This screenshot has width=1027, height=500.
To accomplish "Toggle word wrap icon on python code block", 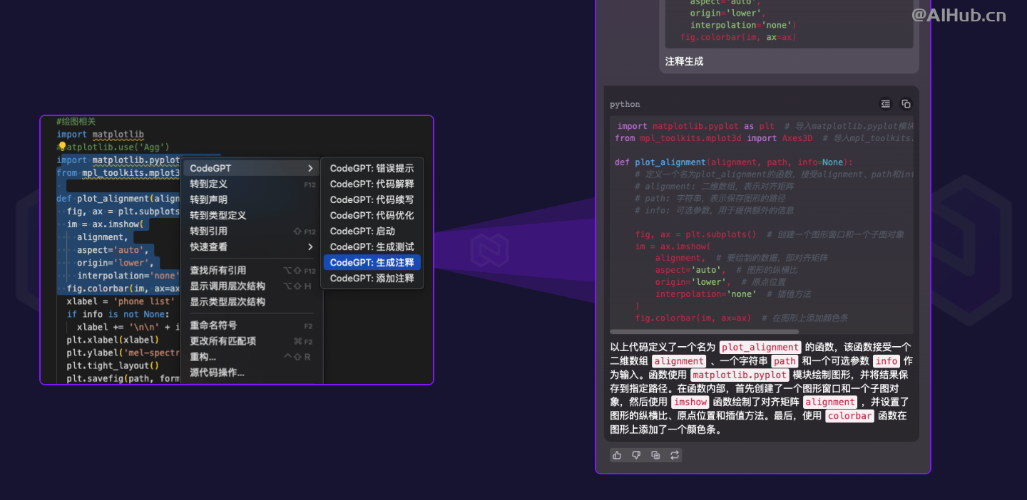I will tap(886, 104).
